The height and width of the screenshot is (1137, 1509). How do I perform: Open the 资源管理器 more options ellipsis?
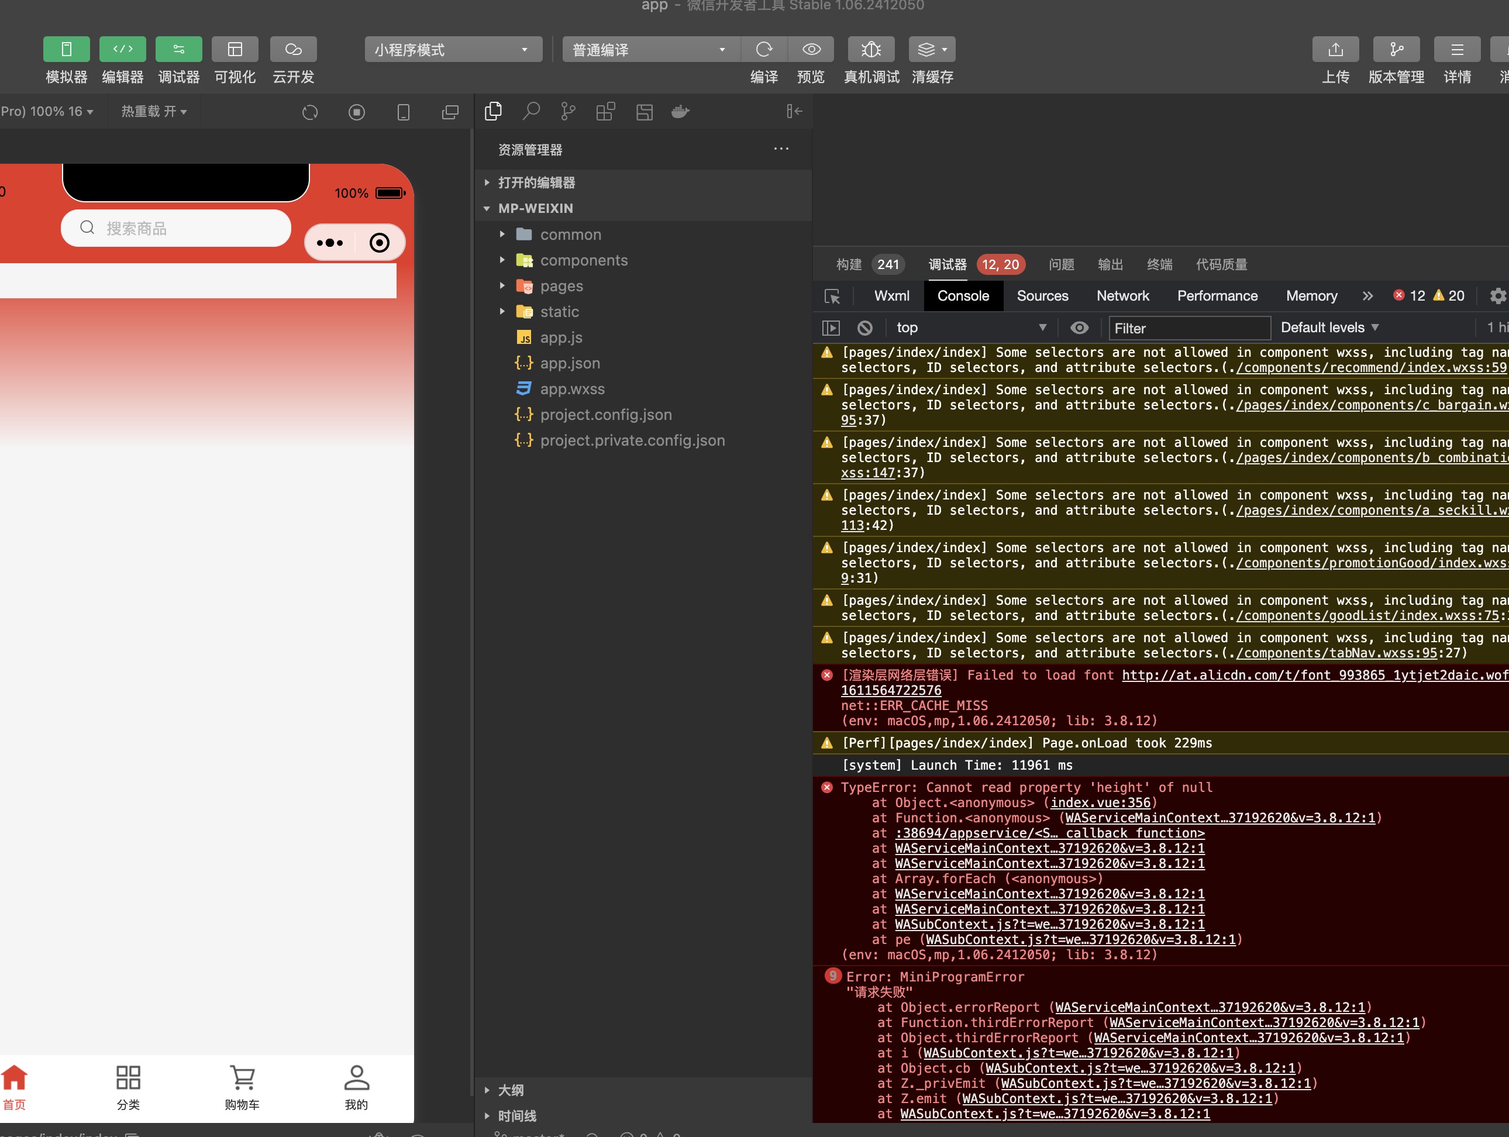(781, 149)
